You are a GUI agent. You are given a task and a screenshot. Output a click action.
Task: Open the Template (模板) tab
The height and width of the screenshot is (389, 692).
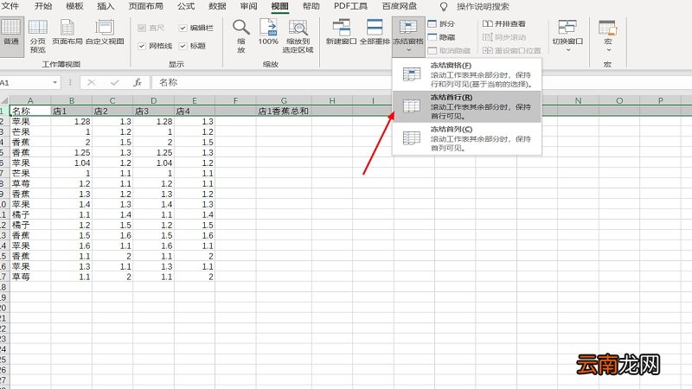click(74, 6)
